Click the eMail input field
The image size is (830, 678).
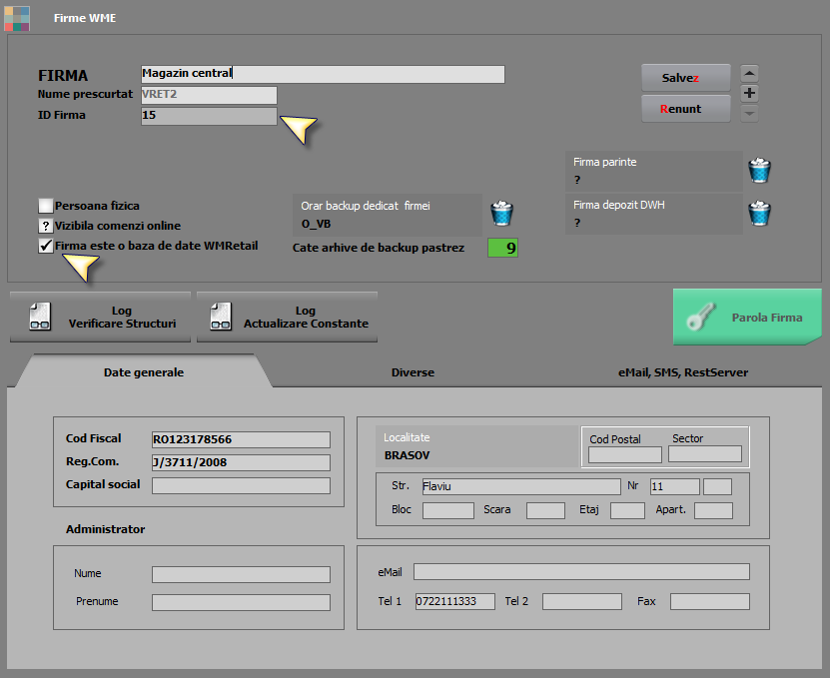tap(581, 571)
